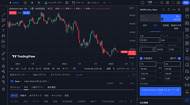Open the USD currency dropdown on price axis
The image size is (190, 105).
pos(132,8)
